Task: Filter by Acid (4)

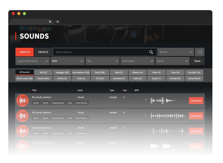Action: pyautogui.click(x=43, y=72)
